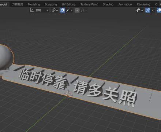Viewport: 161px width, 132px height.
Task: Click the 3D cursor in viewport
Action: [x=68, y=95]
